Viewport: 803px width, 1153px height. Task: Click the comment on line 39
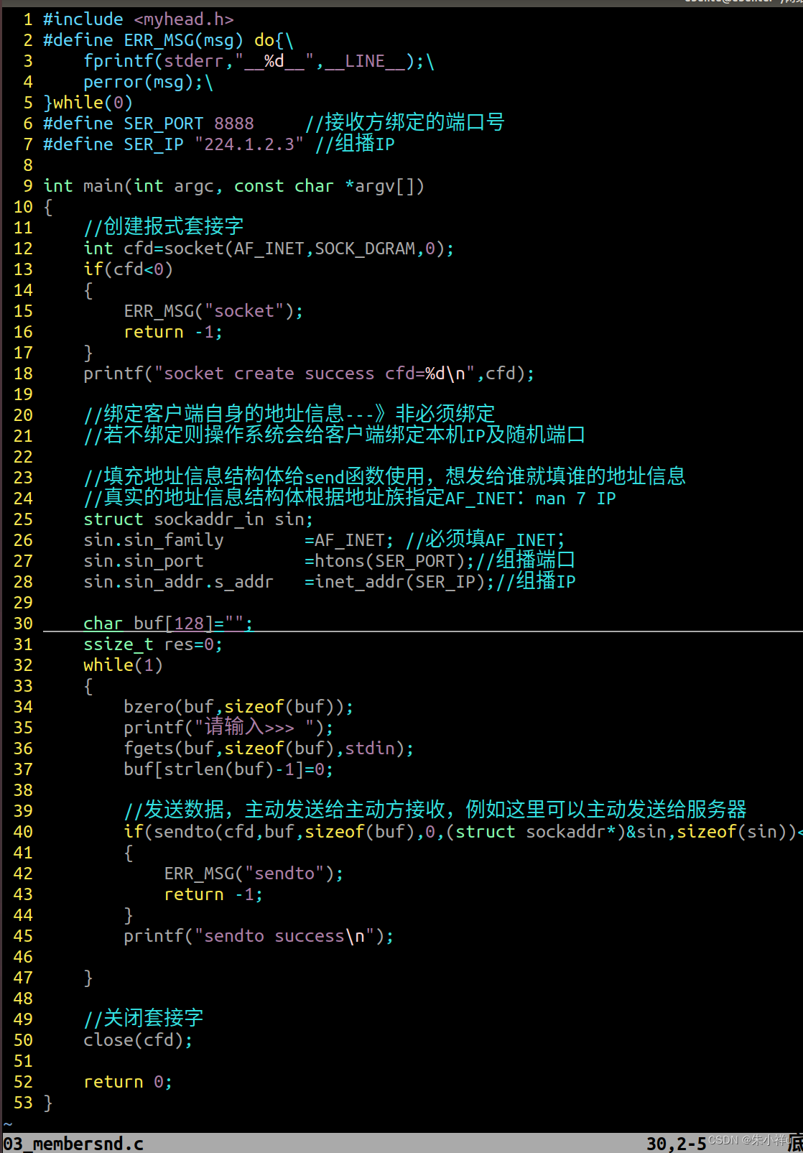click(x=435, y=810)
